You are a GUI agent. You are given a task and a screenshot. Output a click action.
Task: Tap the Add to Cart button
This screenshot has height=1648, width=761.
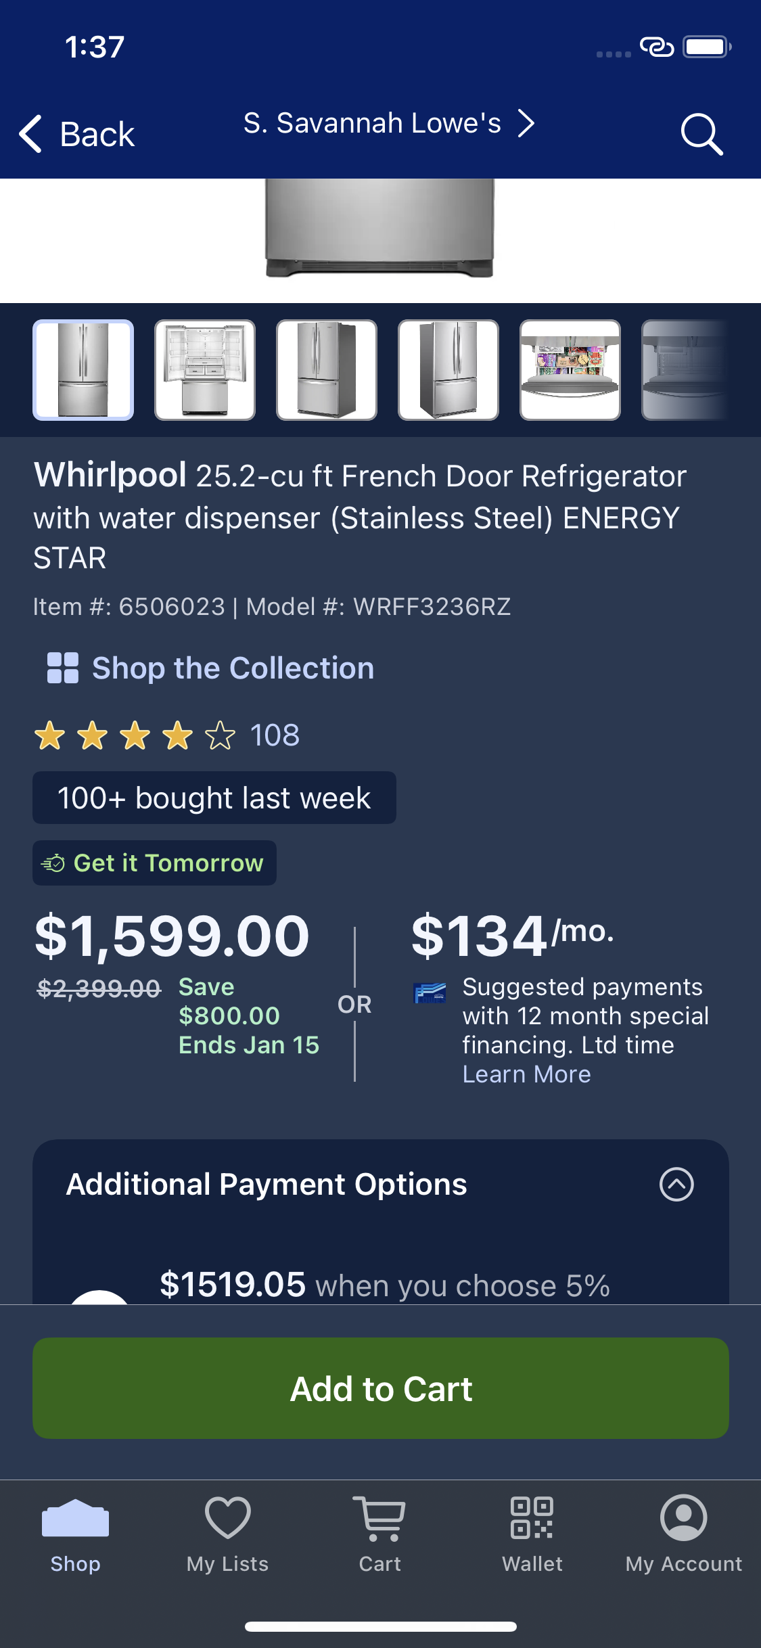(381, 1388)
